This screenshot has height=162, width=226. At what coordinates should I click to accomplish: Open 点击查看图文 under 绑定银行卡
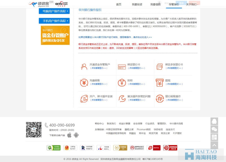tap(136, 68)
